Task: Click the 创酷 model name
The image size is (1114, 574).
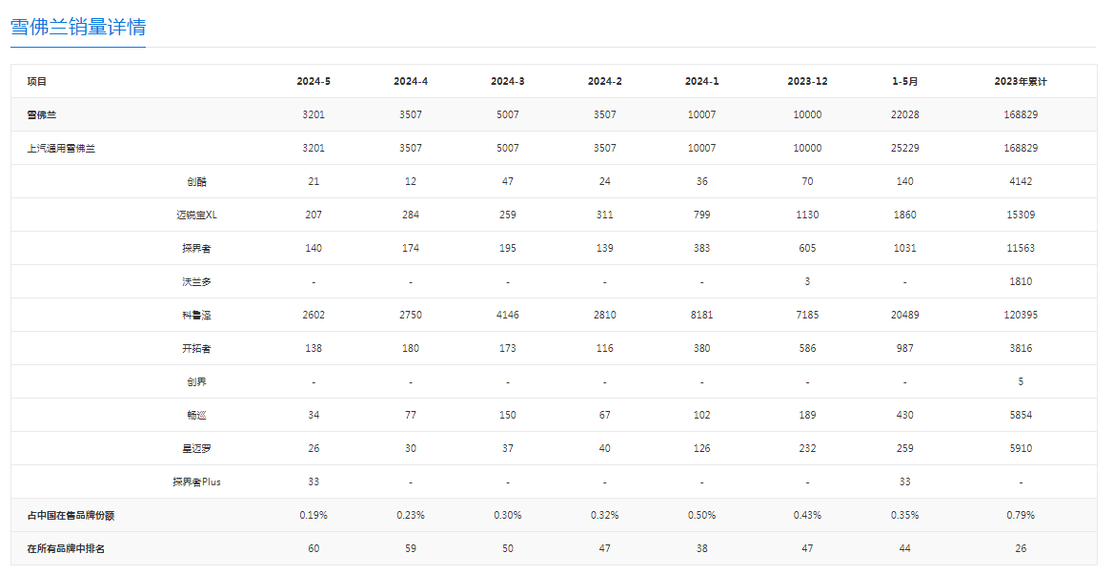Action: (x=197, y=181)
